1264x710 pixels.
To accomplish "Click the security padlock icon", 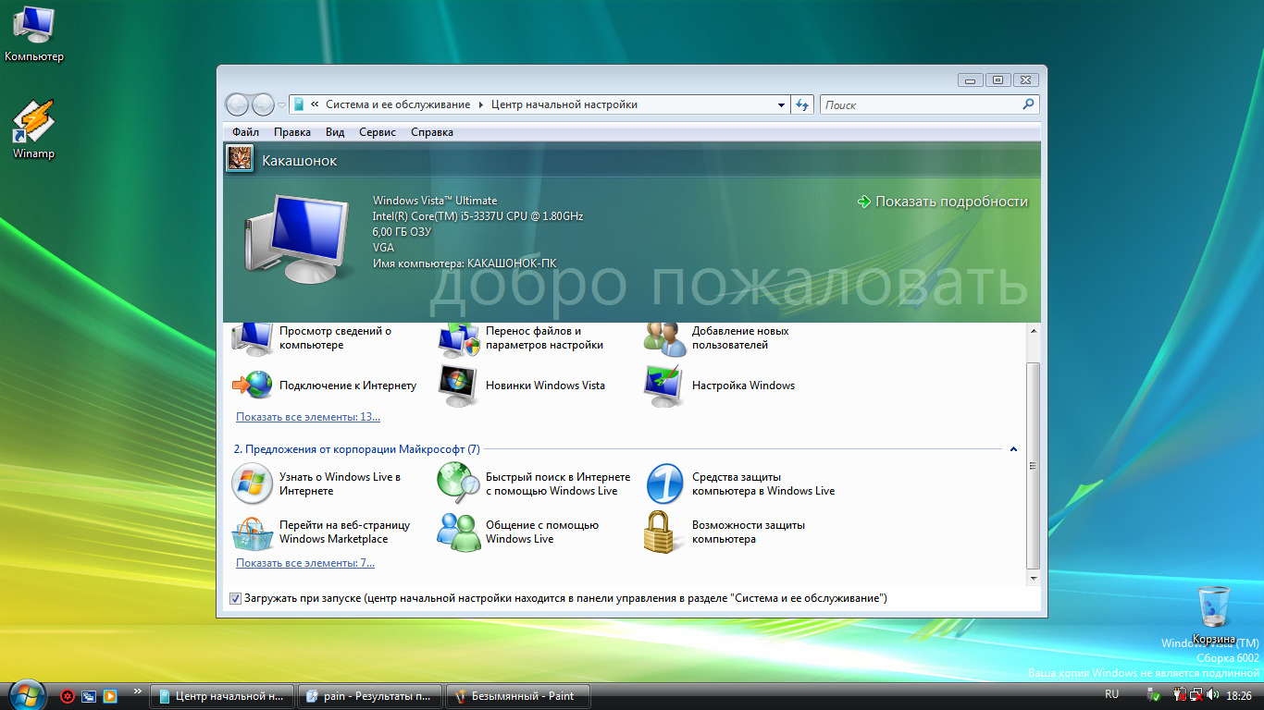I will coord(664,532).
